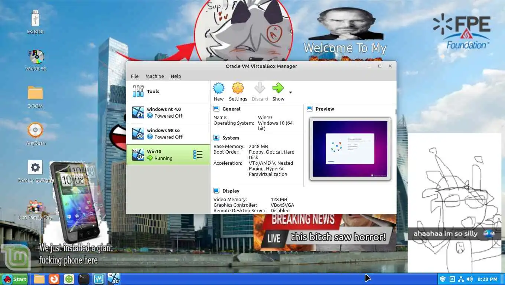Click the VBoxSVGA graphics controller value
The image size is (505, 285).
pyautogui.click(x=282, y=205)
